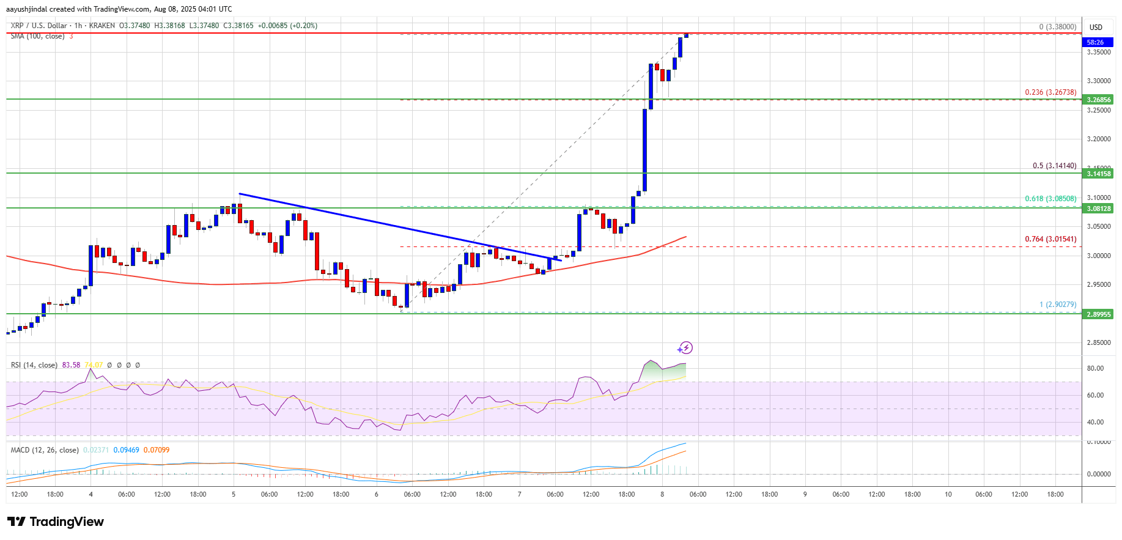
Task: Click the change value +0.00685 (+0.20%)
Action: pos(287,26)
